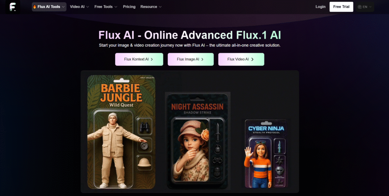Open the Resource menu chevron
This screenshot has height=196, width=389.
click(160, 7)
